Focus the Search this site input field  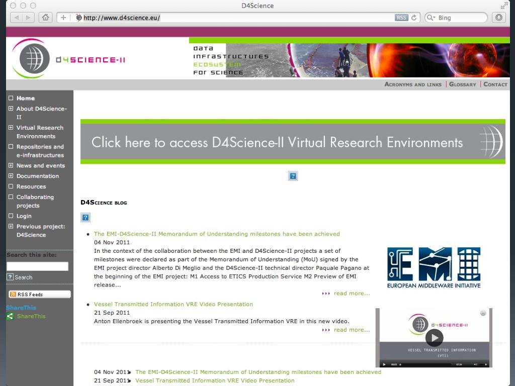(37, 266)
